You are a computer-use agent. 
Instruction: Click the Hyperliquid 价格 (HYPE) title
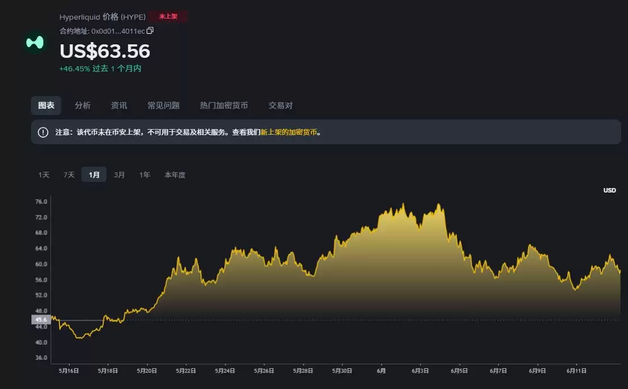[103, 17]
